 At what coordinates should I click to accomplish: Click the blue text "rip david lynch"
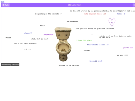click(x=95, y=61)
